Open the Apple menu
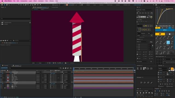This screenshot has width=175, height=98. 2,1
